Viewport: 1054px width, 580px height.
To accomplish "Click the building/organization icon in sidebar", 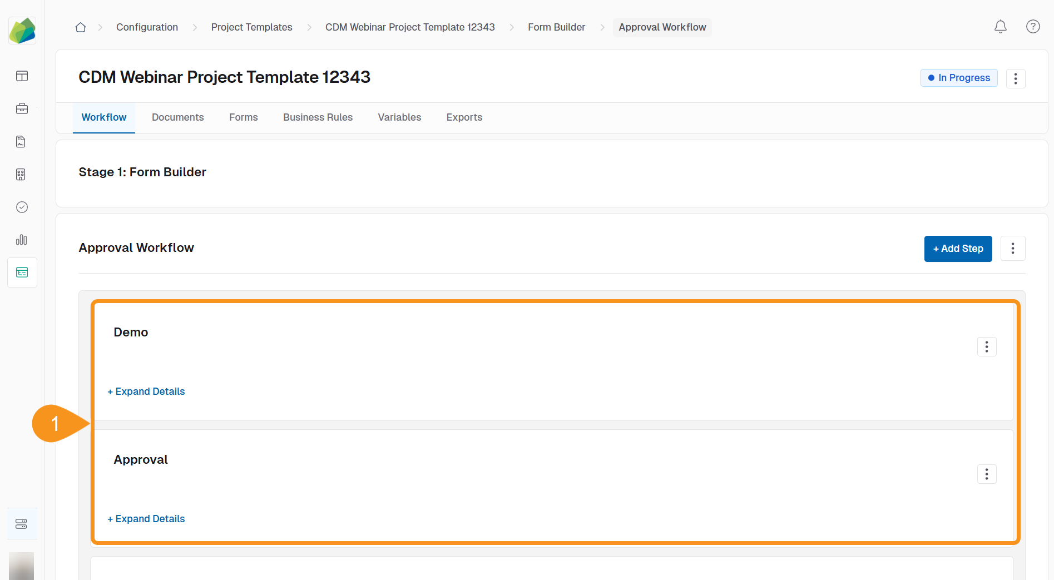I will point(22,174).
